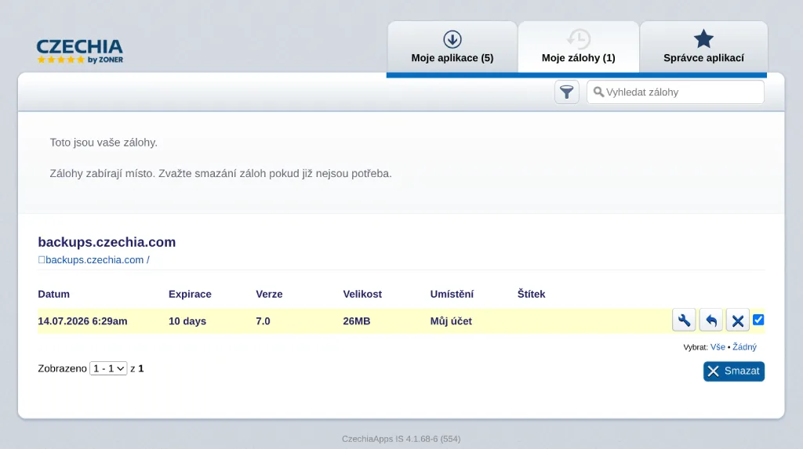Restore backup using the undo arrow icon
The width and height of the screenshot is (803, 449).
pos(710,320)
